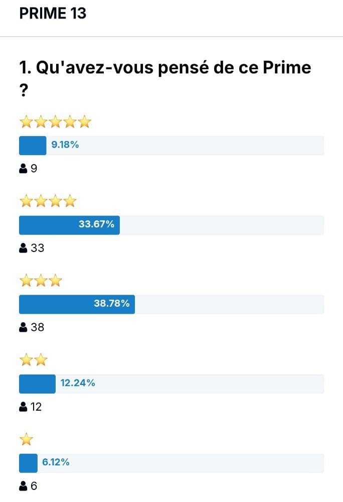This screenshot has width=343, height=502.
Task: Select the 38.78% result bar
Action: pyautogui.click(x=171, y=304)
